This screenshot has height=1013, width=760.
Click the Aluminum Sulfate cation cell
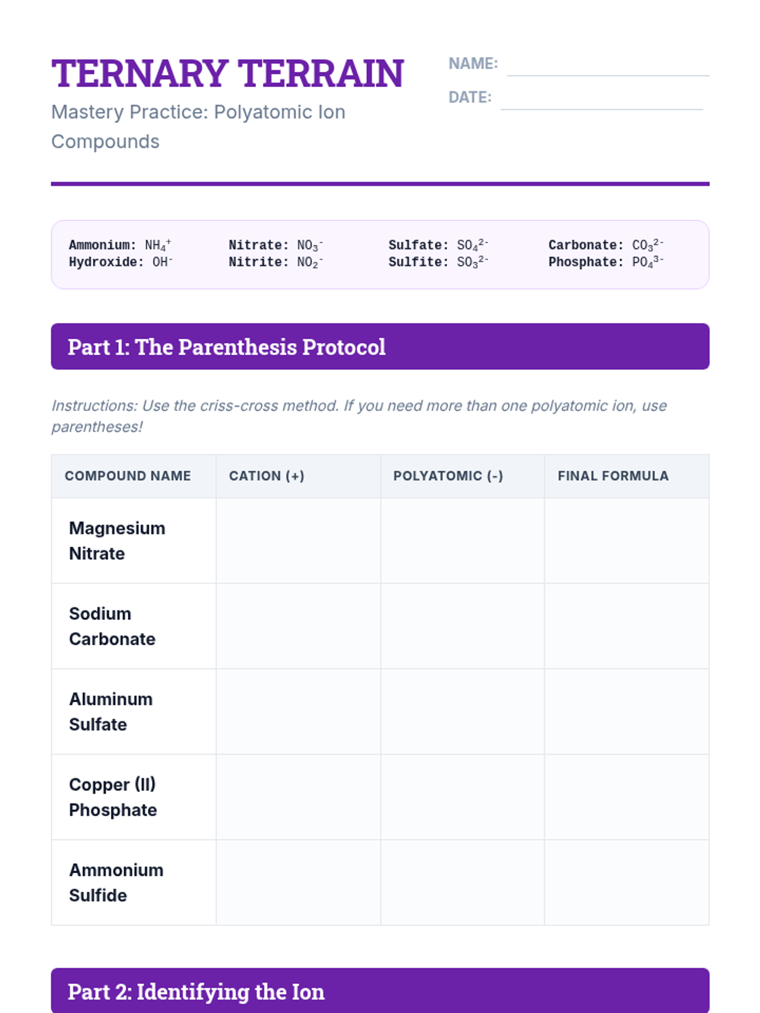[x=298, y=712]
